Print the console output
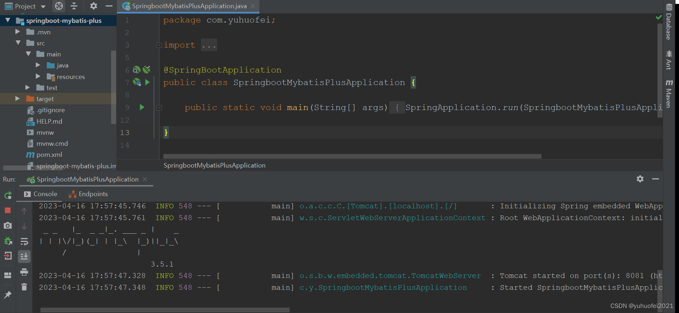Screen dimensions: 679x313 pos(24,272)
